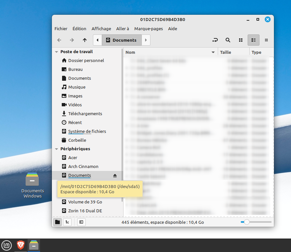Toggle the location entry path button
Screen dimensions: 291x252
coord(215,40)
